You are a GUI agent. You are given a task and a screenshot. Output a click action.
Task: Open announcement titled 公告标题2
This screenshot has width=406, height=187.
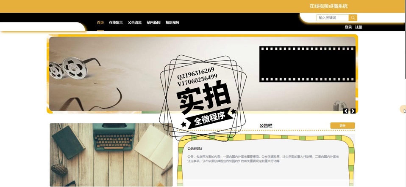click(195, 149)
